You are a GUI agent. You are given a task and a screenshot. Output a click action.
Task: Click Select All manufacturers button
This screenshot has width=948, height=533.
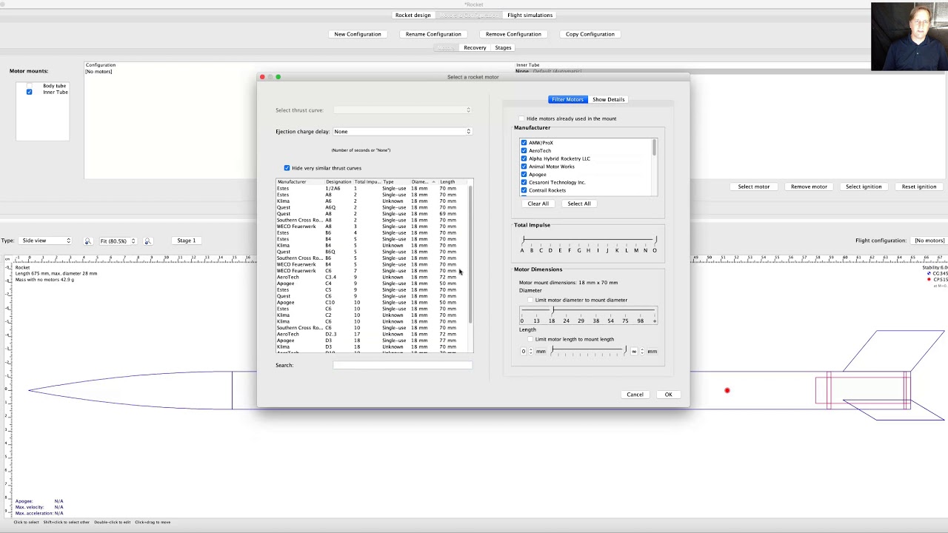point(579,204)
